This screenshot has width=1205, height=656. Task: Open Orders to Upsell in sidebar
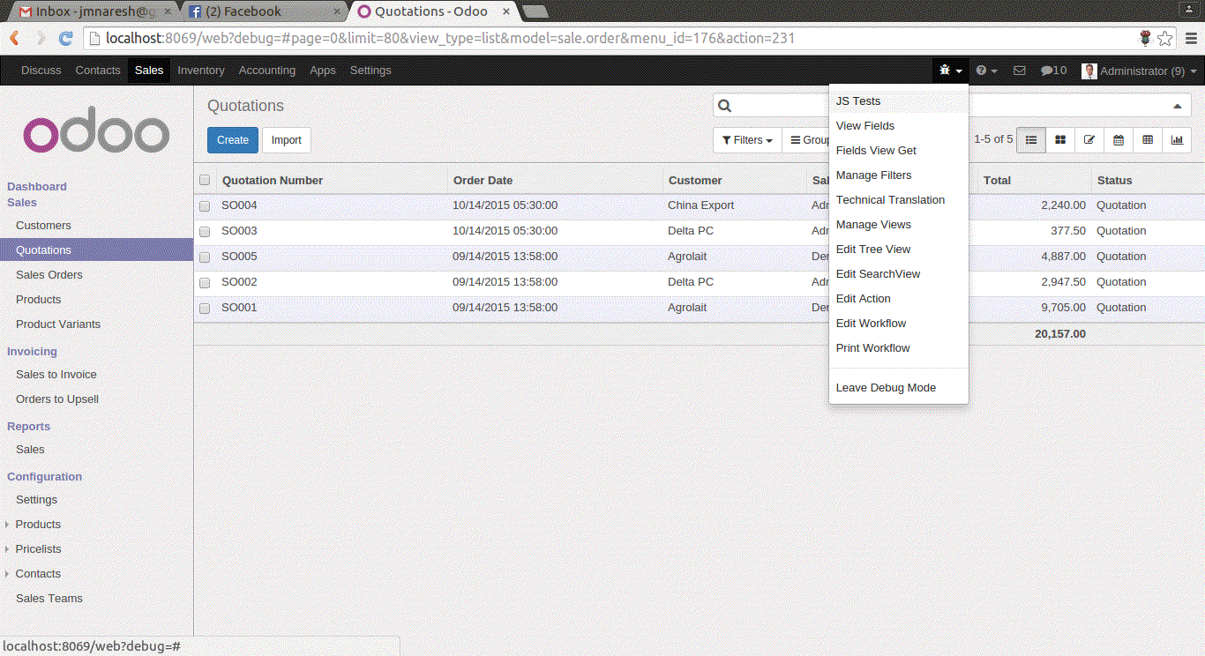(x=57, y=399)
